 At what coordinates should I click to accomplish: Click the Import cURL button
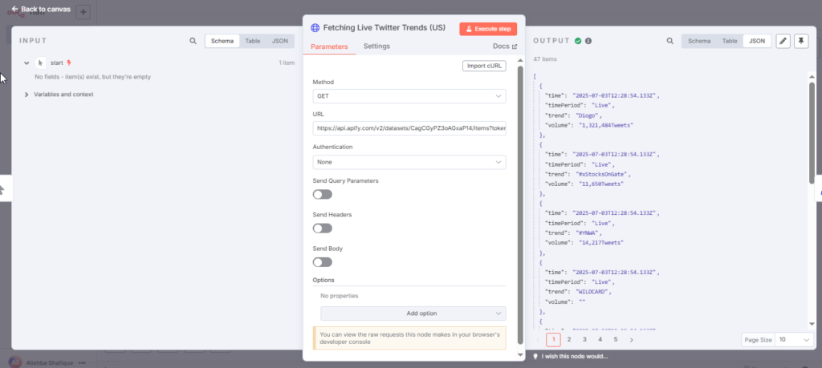(484, 66)
